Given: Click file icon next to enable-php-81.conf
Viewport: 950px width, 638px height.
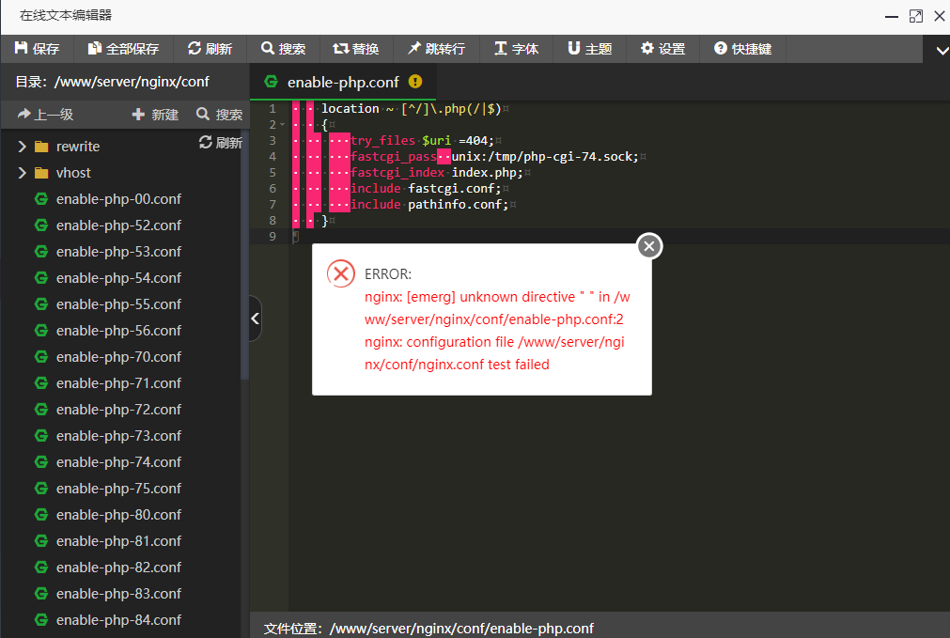Looking at the screenshot, I should point(41,540).
